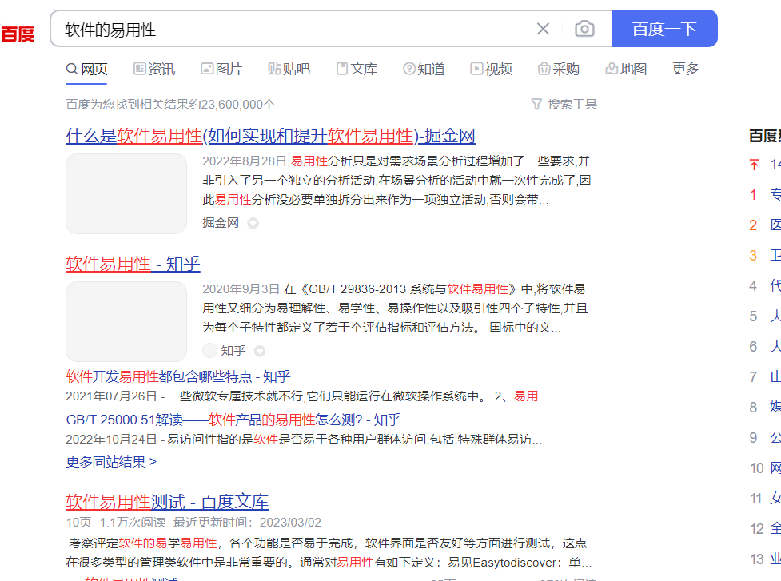Click 最近更新时间: 2023/03/02 text
Screen dimensions: 781x581
pos(247,522)
